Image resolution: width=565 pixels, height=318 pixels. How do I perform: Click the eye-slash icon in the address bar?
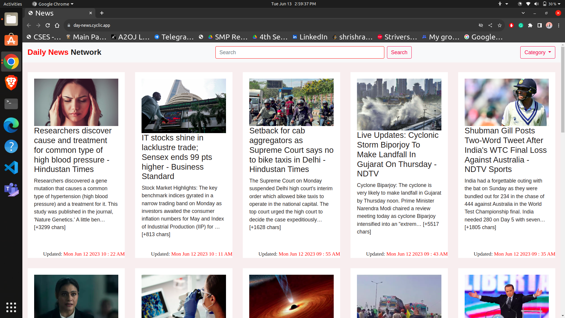pos(481,25)
